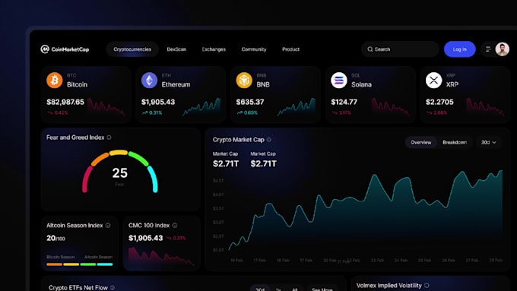517x291 pixels.
Task: Click BNB price $635.37
Action: (250, 102)
